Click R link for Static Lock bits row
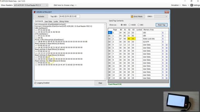 pos(163,39)
